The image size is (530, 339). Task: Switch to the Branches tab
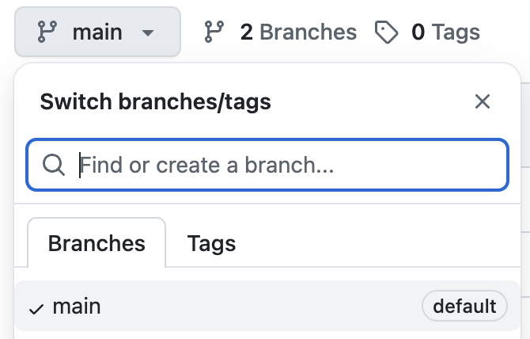(x=97, y=243)
